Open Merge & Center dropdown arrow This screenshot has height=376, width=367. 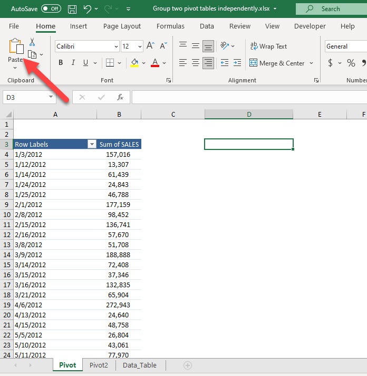311,63
